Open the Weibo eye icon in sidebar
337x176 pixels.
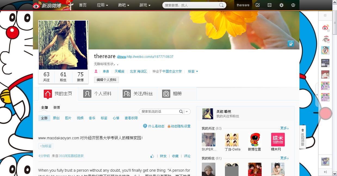point(325,27)
